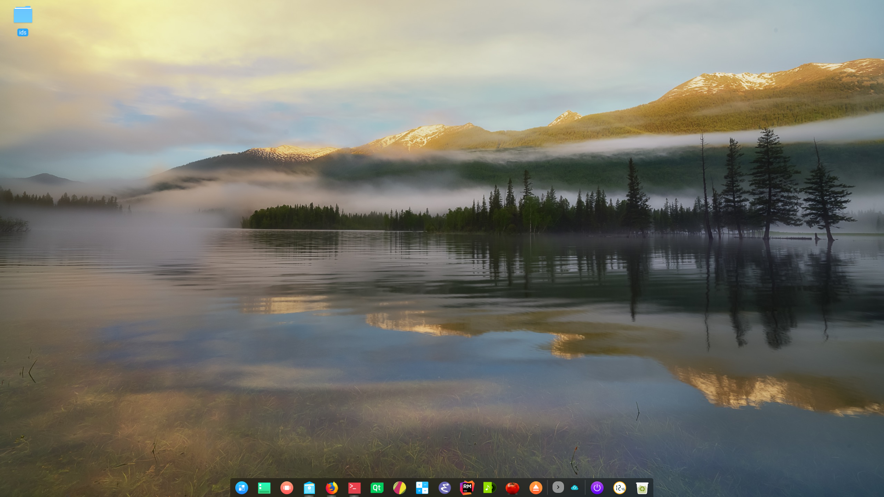This screenshot has width=884, height=497.
Task: Open the Multitasking View
Action: point(287,488)
